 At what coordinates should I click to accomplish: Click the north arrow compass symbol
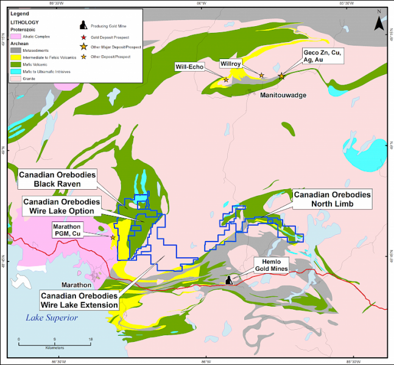pos(378,24)
